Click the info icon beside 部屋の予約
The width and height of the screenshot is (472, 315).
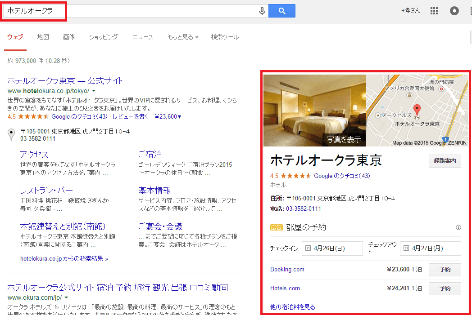[458, 227]
